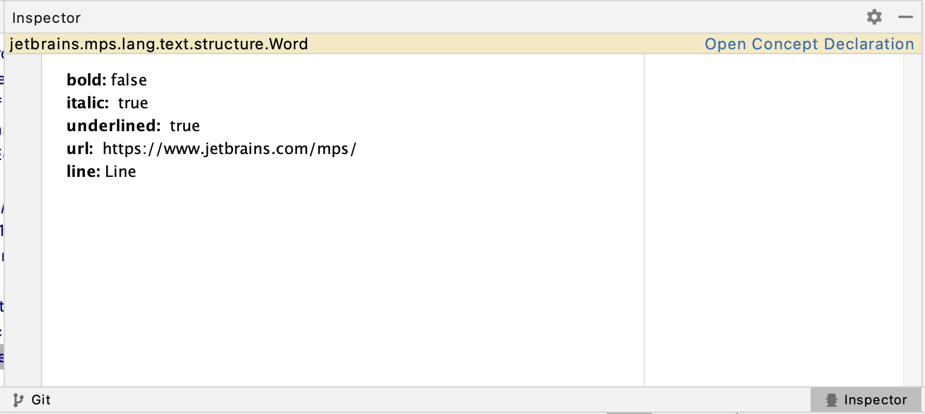The height and width of the screenshot is (414, 925).
Task: Click the JetBrains MPS url value
Action: click(231, 148)
